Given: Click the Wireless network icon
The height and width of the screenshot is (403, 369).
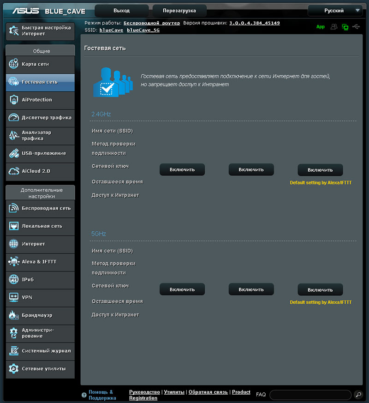Looking at the screenshot, I should point(14,208).
